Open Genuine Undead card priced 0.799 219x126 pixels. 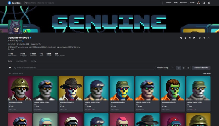coord(147,94)
